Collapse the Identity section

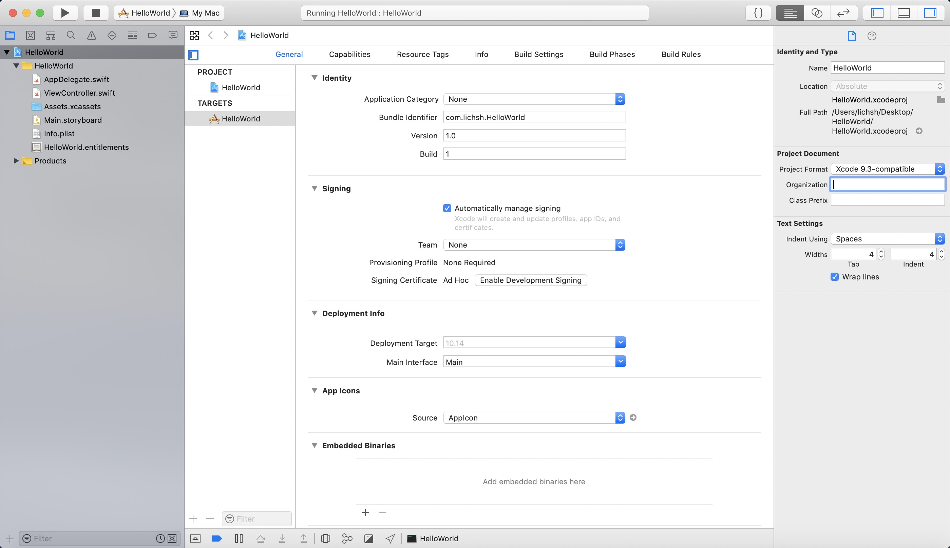[315, 78]
